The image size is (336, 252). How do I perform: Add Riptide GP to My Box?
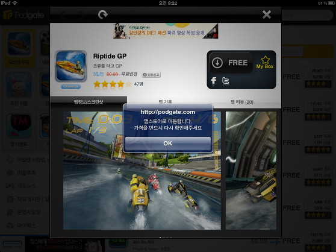click(265, 63)
